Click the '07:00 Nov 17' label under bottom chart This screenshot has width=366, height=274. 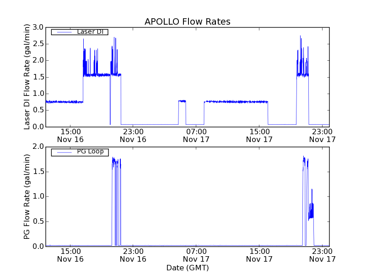click(196, 255)
